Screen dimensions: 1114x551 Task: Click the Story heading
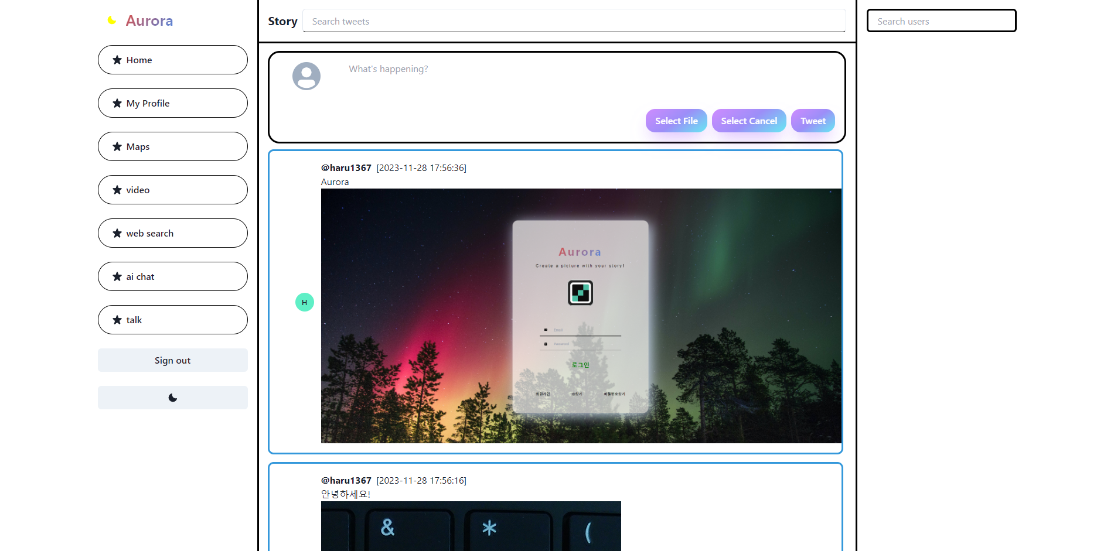[283, 21]
